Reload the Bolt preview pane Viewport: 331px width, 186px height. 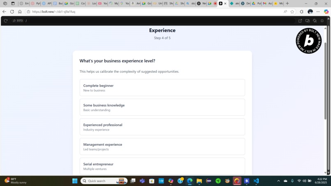pyautogui.click(x=6, y=21)
